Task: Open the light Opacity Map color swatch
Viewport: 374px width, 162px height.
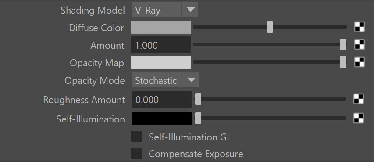Action: point(161,62)
